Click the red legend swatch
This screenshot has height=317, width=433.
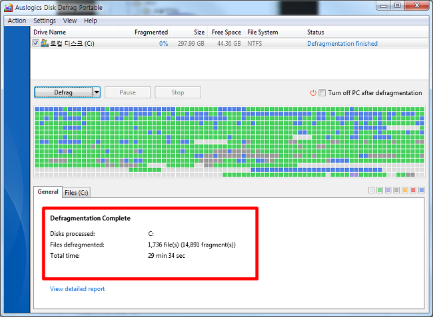413,190
